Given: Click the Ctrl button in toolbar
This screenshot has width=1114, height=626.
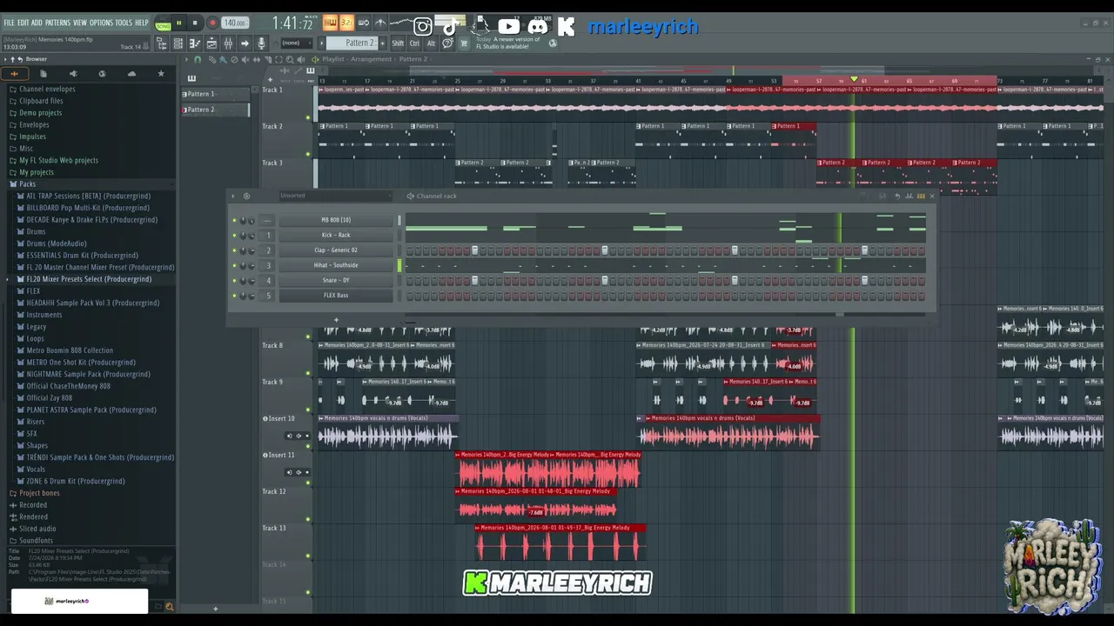Looking at the screenshot, I should click(414, 43).
